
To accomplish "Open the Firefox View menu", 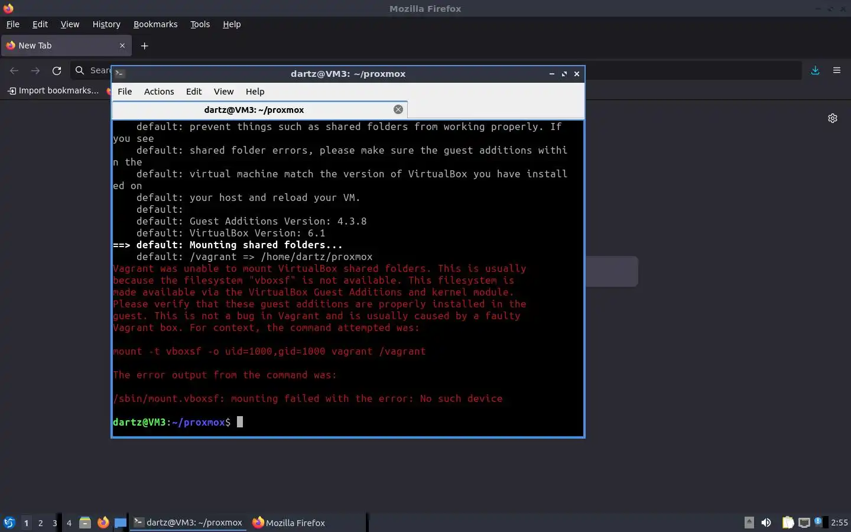I will click(x=70, y=24).
